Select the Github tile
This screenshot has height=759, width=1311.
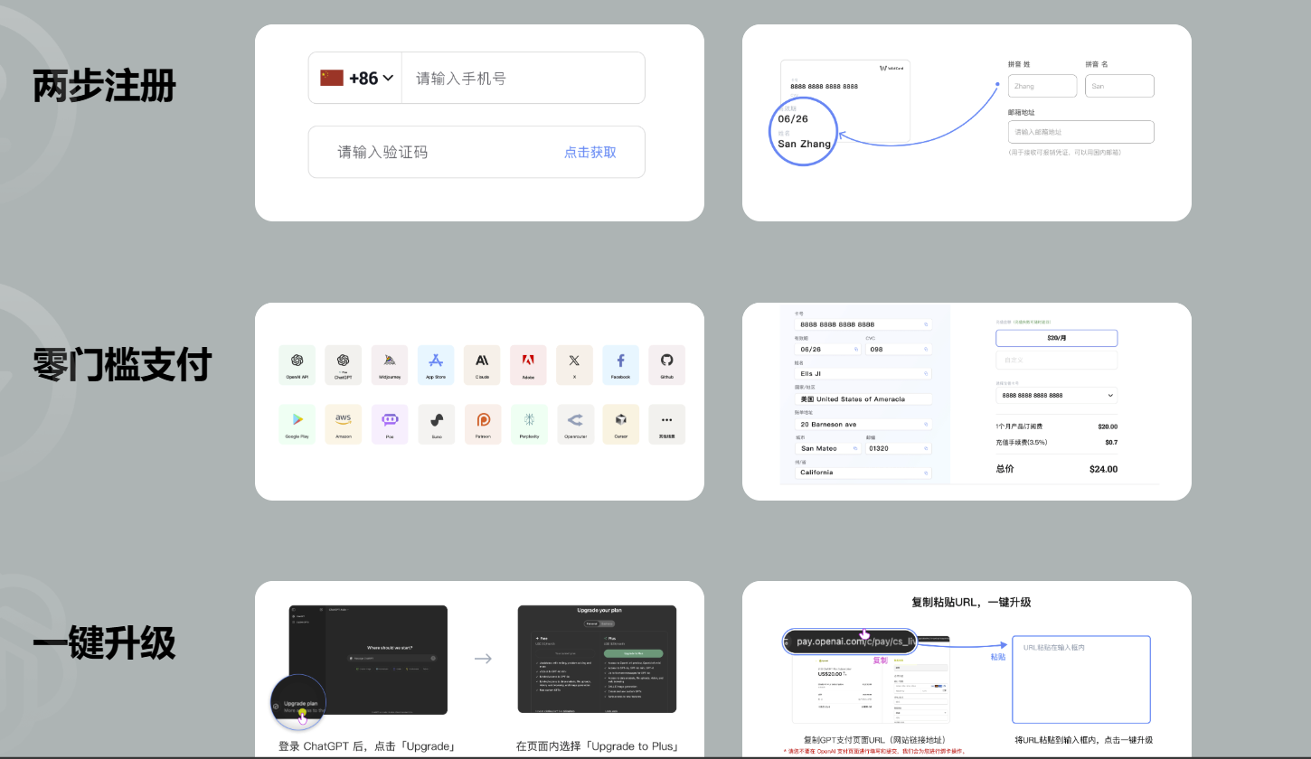click(666, 364)
